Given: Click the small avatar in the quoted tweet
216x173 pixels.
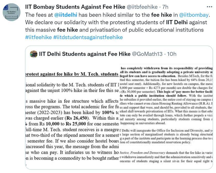Looking at the screenshot, I should coord(34,54).
